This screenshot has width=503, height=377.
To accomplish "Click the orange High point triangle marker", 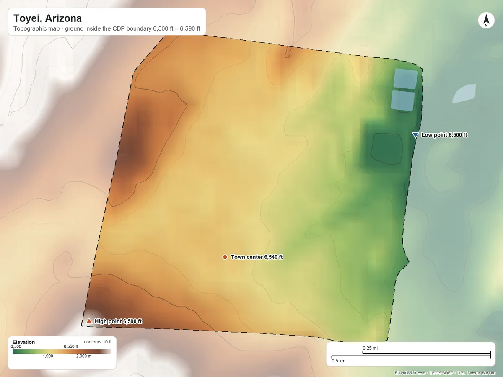I will point(89,321).
